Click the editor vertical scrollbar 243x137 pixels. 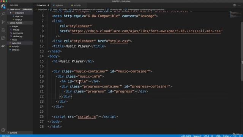click(242, 51)
